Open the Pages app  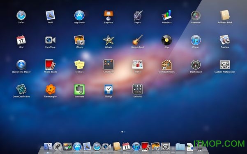tap(138, 16)
